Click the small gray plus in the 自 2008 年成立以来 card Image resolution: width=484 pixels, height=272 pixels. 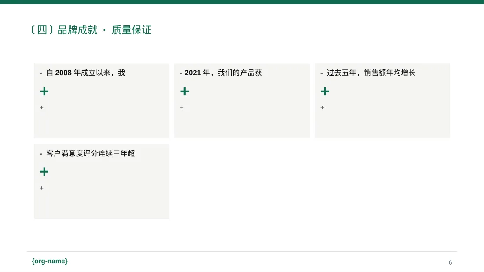tap(42, 108)
